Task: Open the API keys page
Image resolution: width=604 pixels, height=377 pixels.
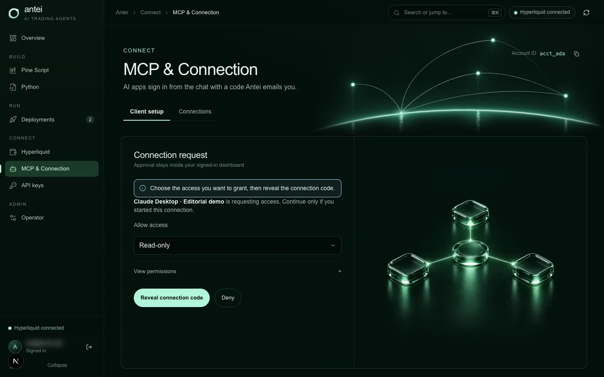Action: click(x=52, y=186)
